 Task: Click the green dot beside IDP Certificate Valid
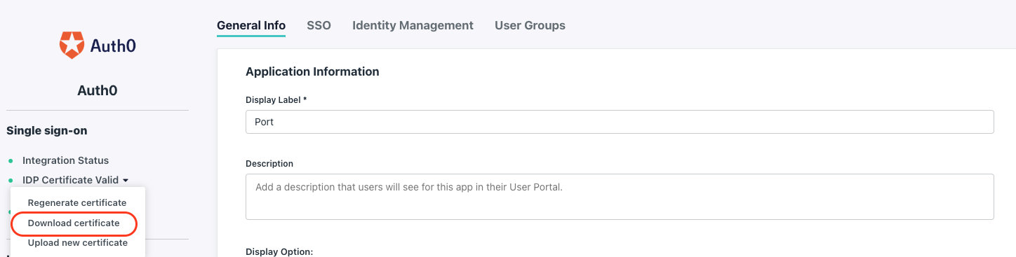tap(11, 181)
